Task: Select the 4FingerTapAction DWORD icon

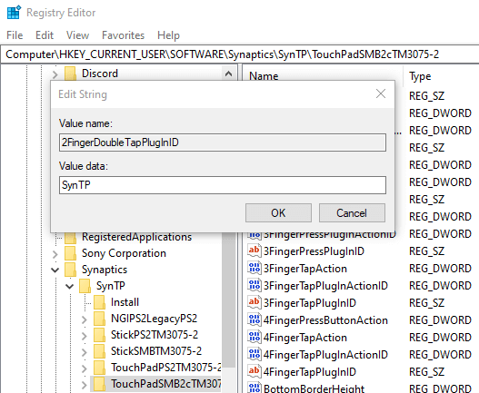Action: (x=254, y=337)
